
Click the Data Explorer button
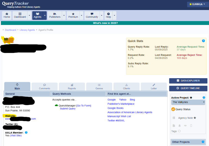pos(188,81)
